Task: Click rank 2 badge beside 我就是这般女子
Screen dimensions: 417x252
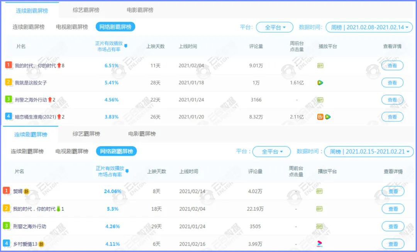Action: point(8,82)
